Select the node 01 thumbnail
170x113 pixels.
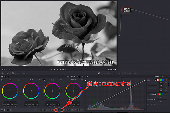127,11
